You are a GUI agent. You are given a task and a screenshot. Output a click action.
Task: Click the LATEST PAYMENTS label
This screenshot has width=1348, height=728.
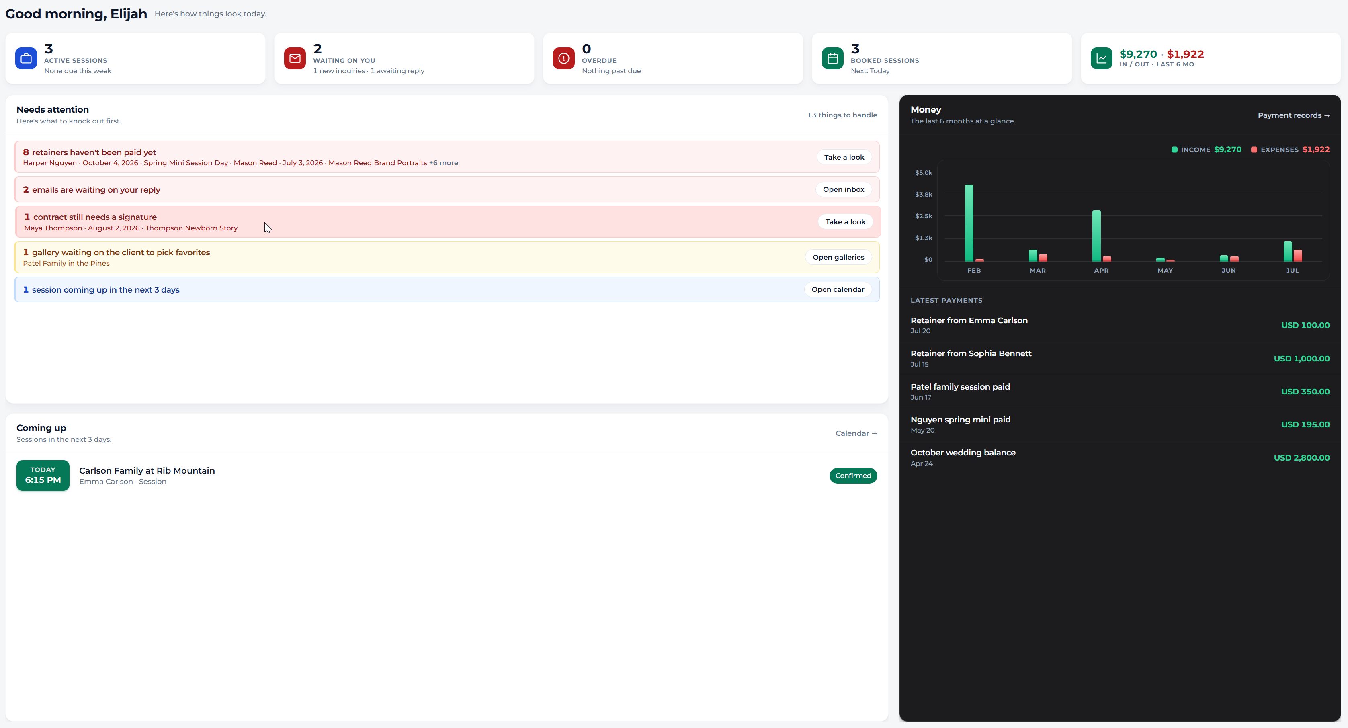tap(946, 300)
